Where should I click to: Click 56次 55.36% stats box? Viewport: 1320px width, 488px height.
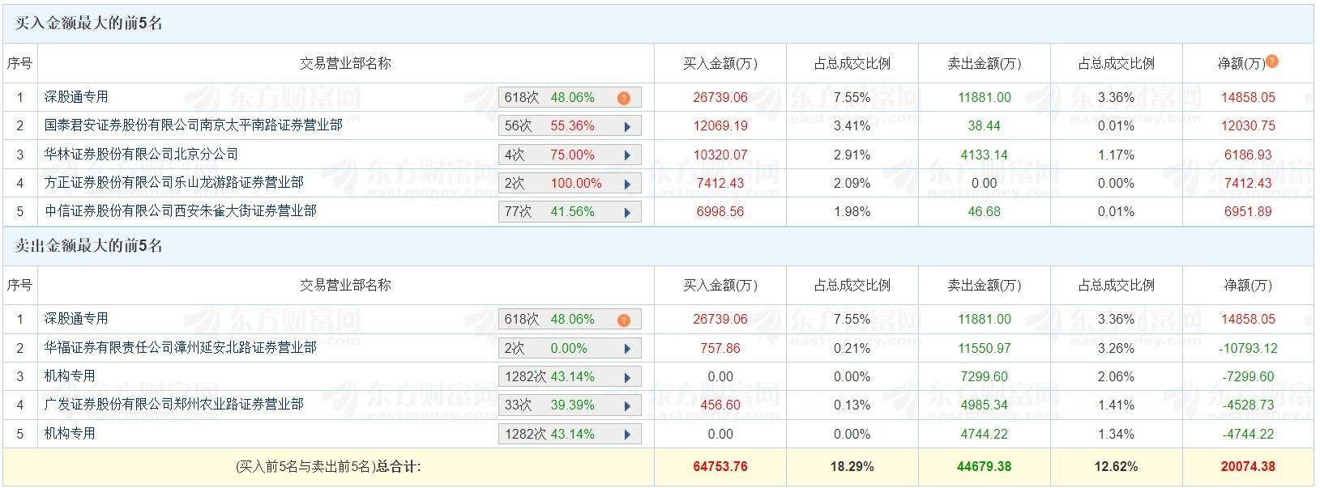point(559,126)
